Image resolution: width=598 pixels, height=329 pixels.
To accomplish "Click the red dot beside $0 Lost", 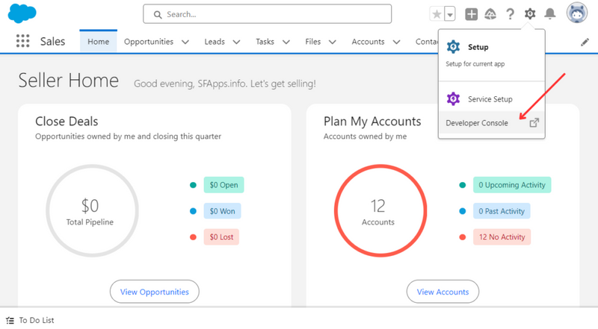I will (x=193, y=236).
